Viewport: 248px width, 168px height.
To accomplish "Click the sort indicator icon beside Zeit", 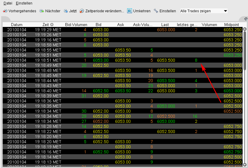I will point(52,25).
